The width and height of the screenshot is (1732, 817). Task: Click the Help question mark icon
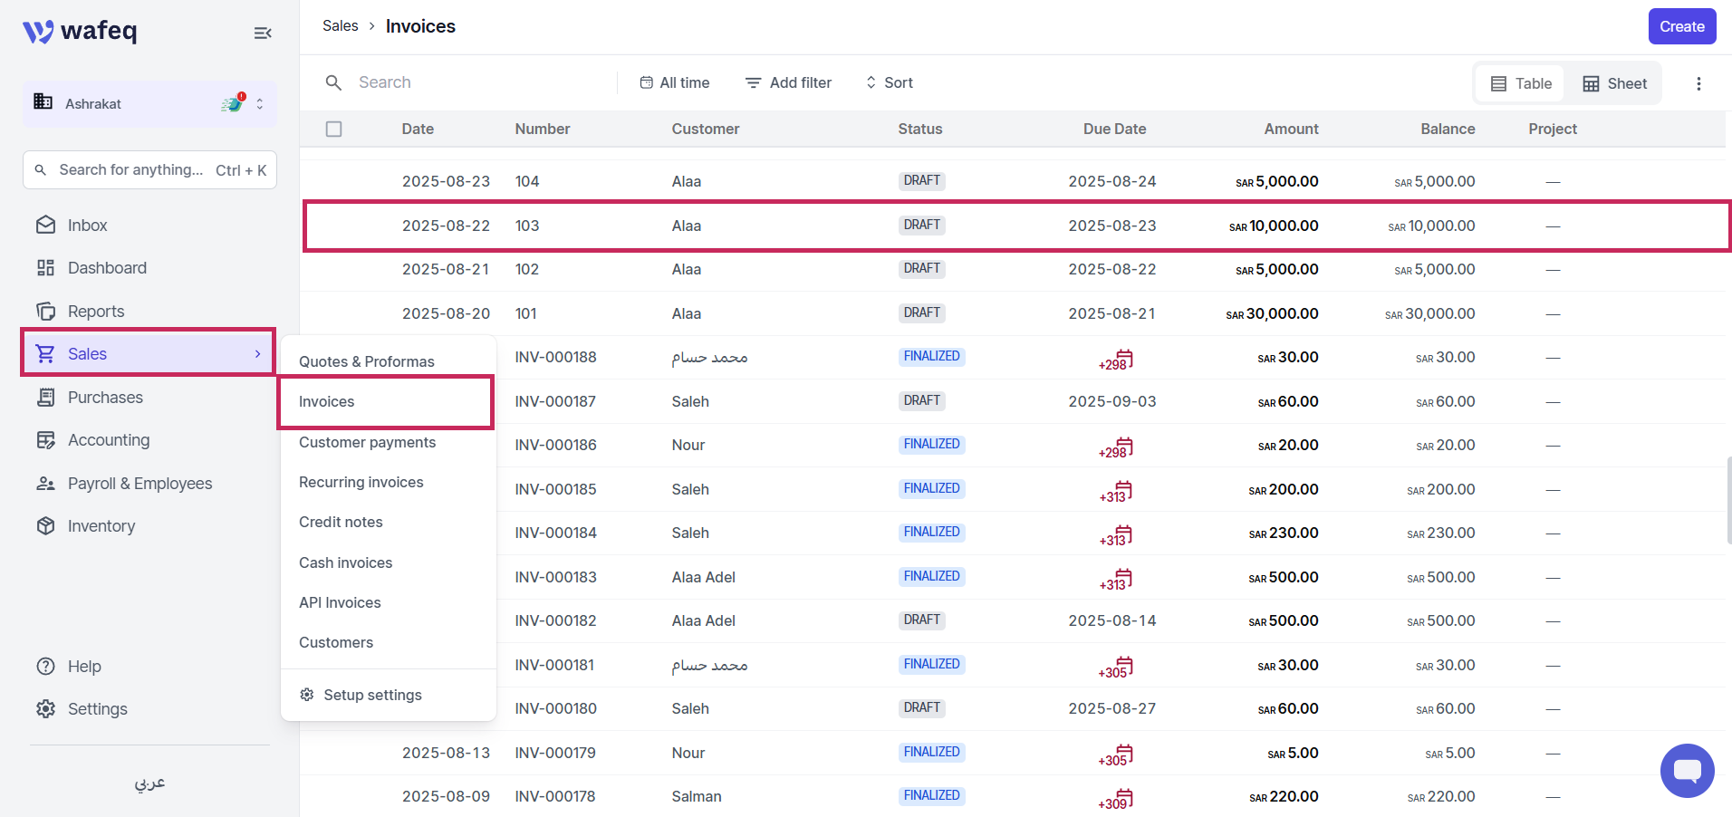(x=45, y=667)
